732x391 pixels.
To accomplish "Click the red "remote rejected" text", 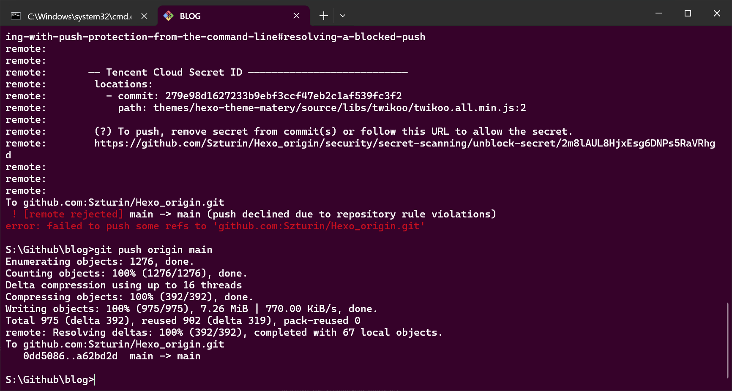I will click(x=74, y=215).
